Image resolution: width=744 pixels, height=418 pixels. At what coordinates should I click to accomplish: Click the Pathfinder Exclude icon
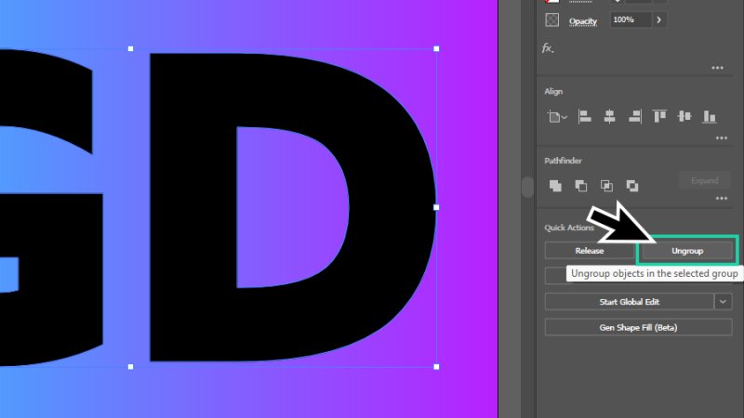(632, 186)
